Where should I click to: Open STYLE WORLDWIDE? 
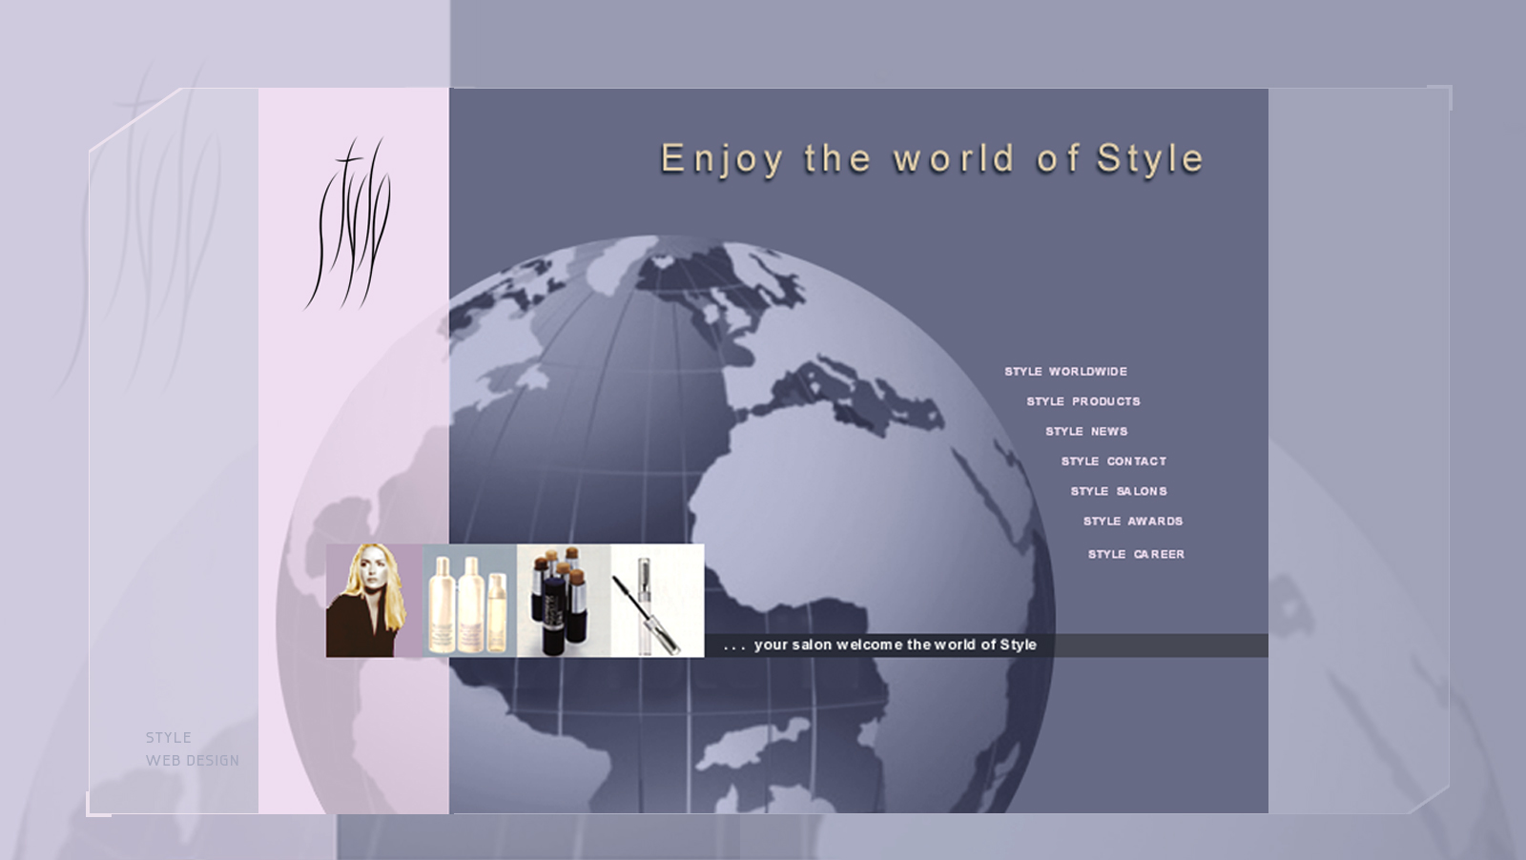tap(1064, 371)
